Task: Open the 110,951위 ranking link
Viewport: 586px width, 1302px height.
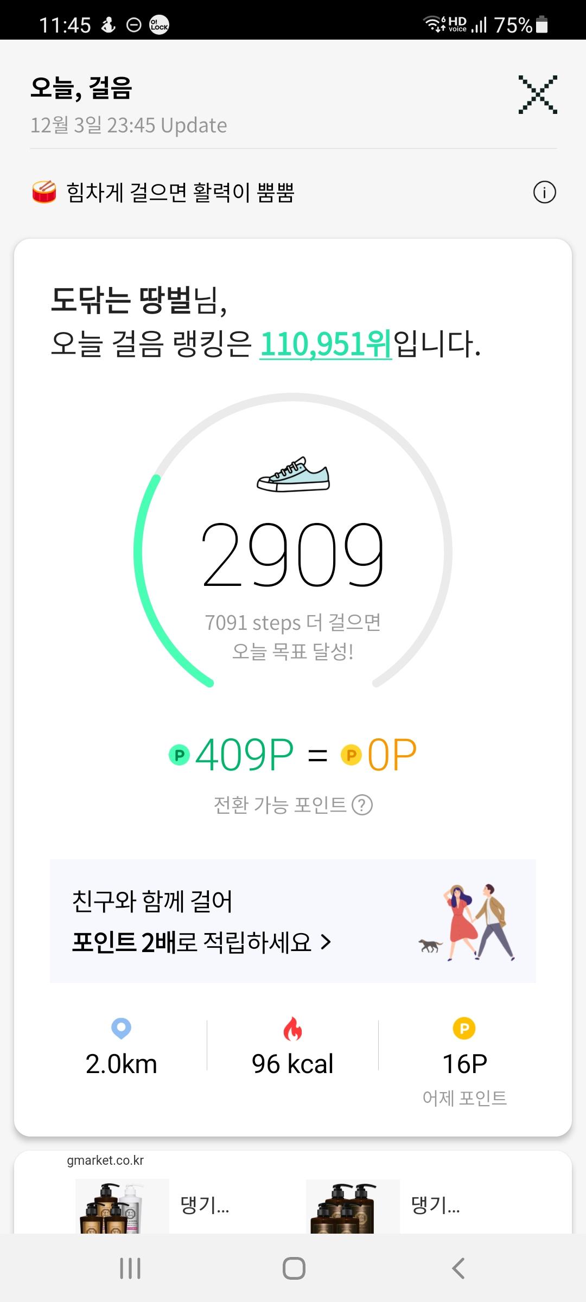Action: [326, 344]
